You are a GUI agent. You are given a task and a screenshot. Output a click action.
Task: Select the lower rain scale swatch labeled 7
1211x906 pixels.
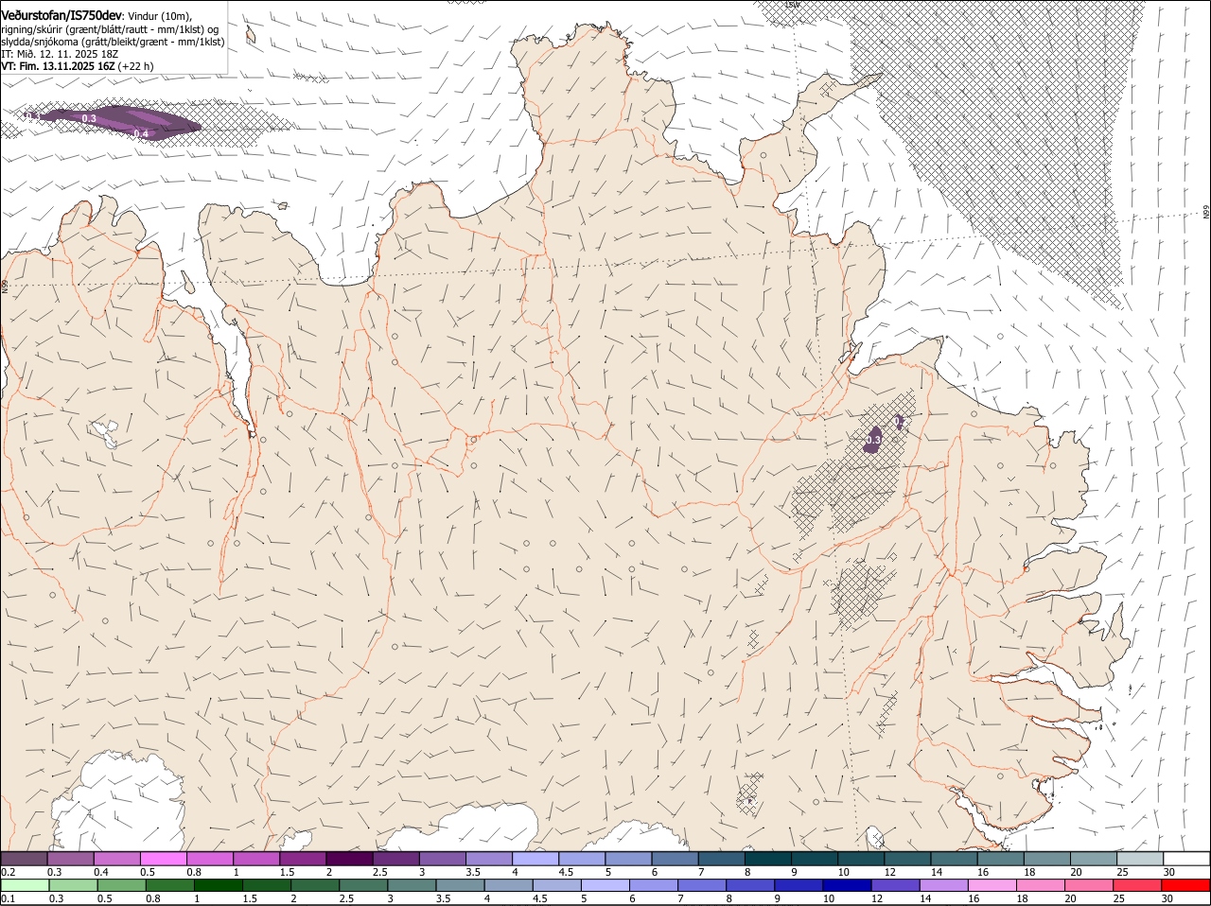click(701, 886)
